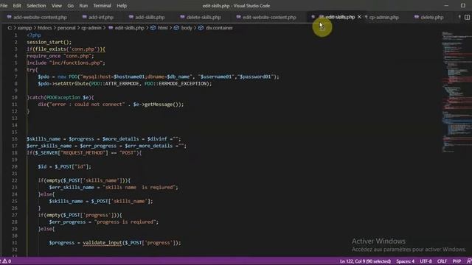This screenshot has width=472, height=265.
Task: Open the C: breadcrumb segment
Action: click(x=10, y=28)
